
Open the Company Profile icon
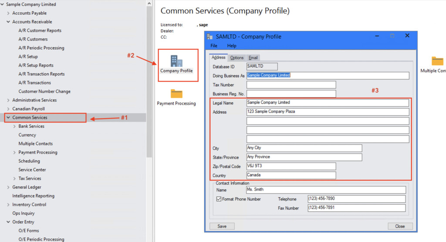pyautogui.click(x=176, y=61)
